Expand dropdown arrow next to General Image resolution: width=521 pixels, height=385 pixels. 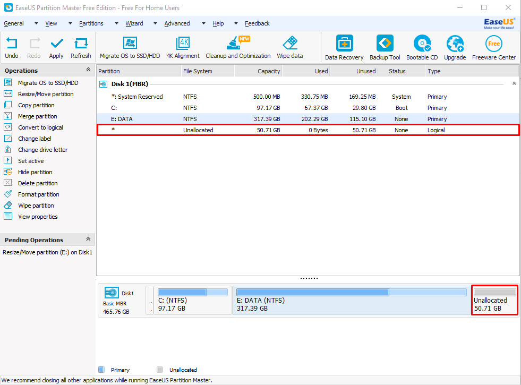click(x=36, y=23)
